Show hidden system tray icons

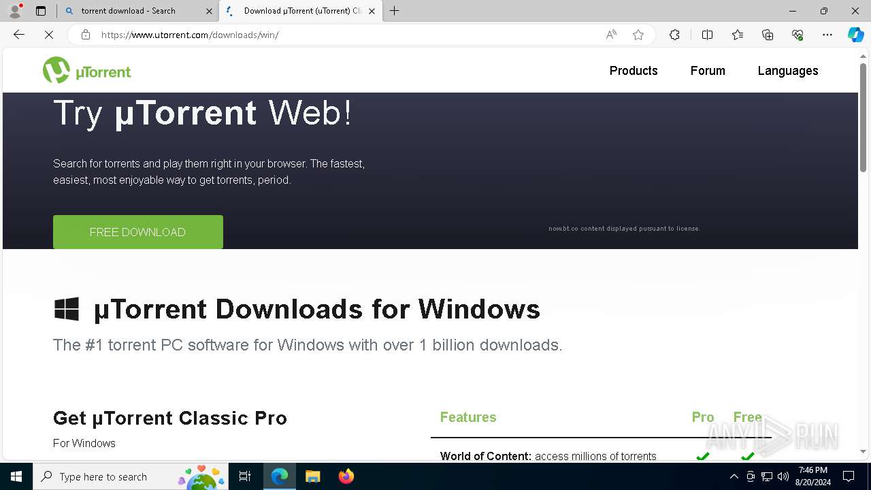[x=734, y=476]
